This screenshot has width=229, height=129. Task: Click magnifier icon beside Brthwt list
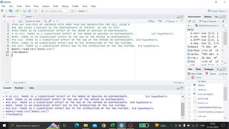pyautogui.click(x=222, y=50)
